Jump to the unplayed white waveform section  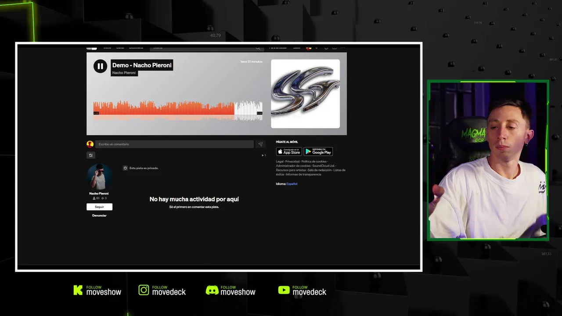pyautogui.click(x=249, y=108)
